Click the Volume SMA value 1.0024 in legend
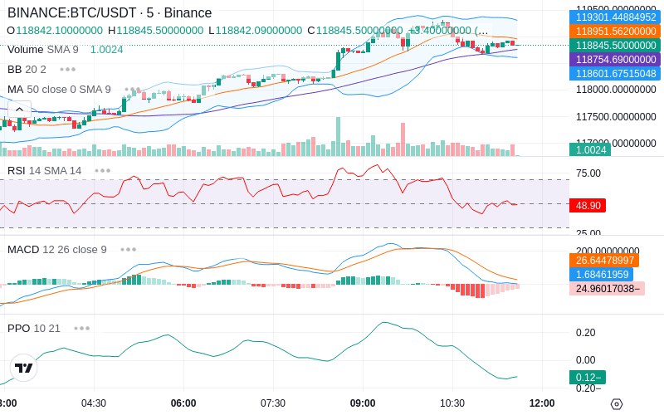Image resolution: width=664 pixels, height=415 pixels. tap(107, 50)
